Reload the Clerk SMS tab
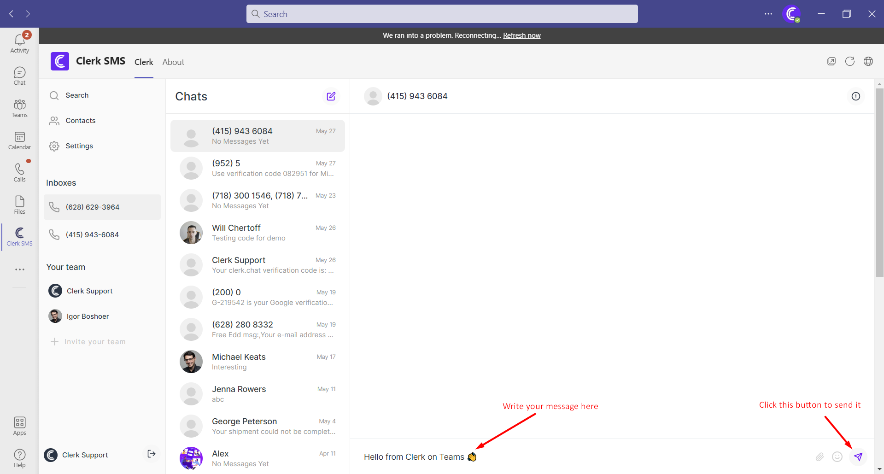Viewport: 884px width, 474px height. [850, 61]
